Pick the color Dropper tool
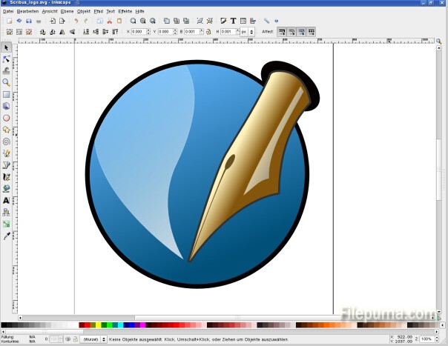The image size is (448, 346). click(7, 236)
